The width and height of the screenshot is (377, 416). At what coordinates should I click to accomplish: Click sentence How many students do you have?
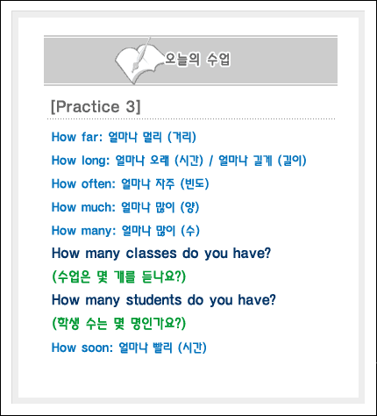[164, 300]
